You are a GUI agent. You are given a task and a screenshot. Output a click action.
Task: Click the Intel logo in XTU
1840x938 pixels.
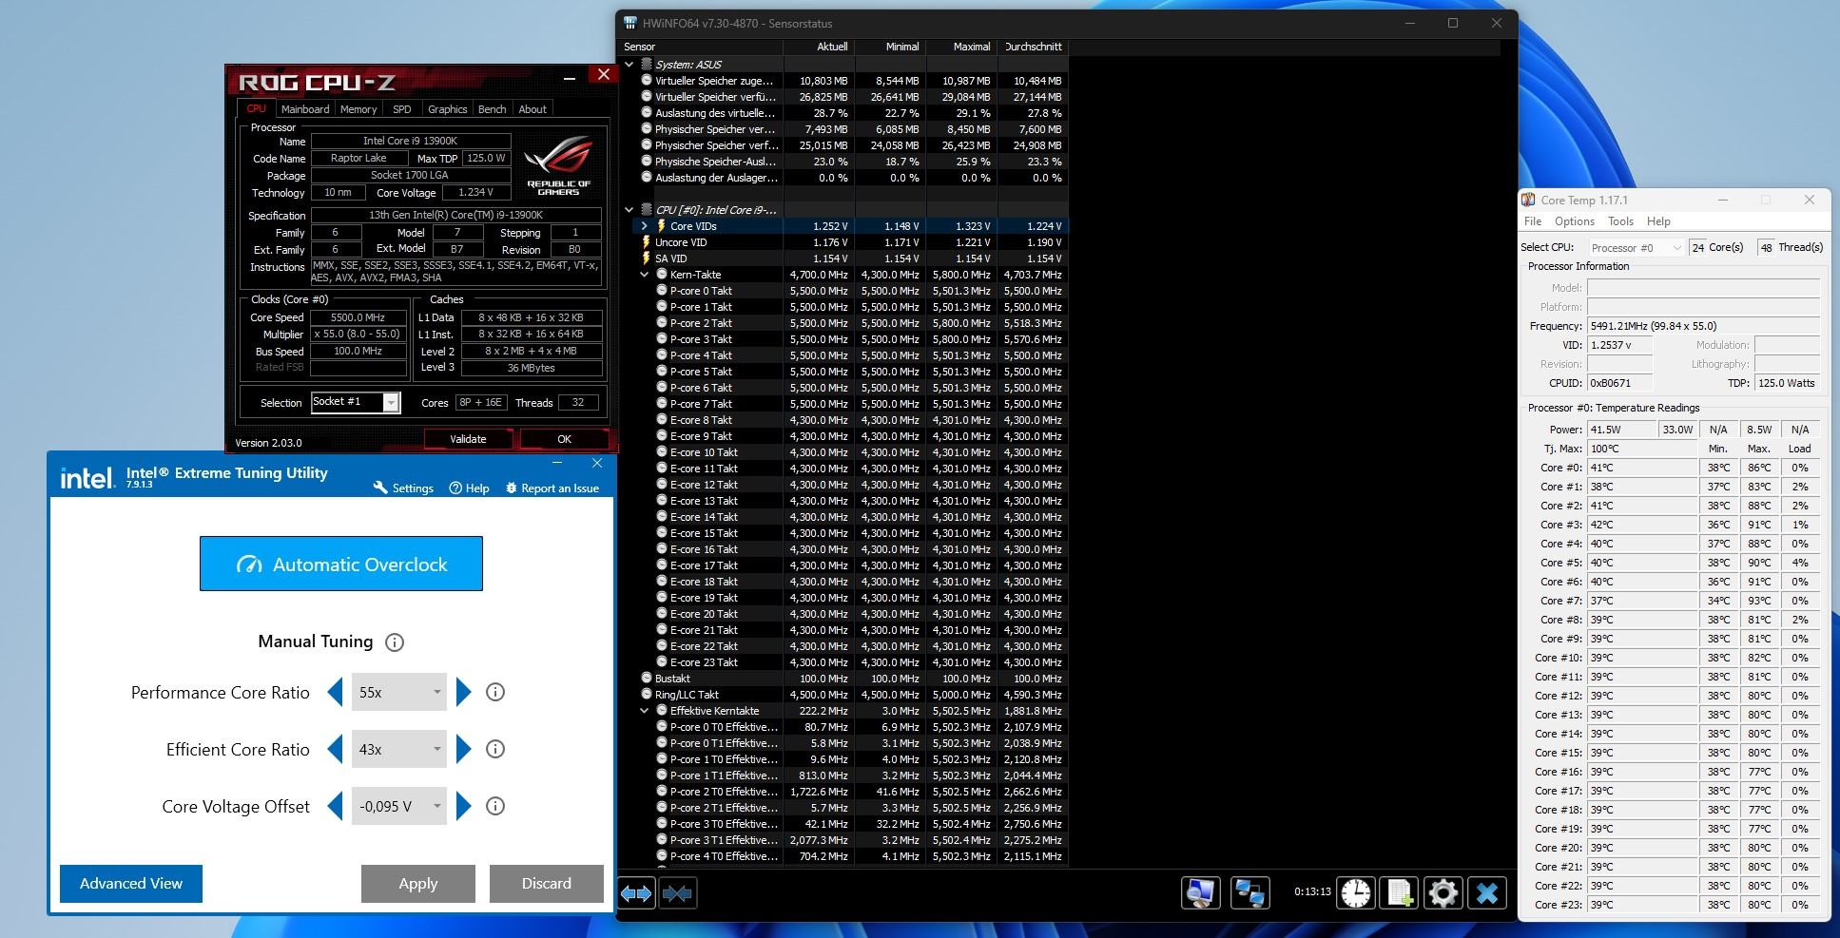coord(87,478)
